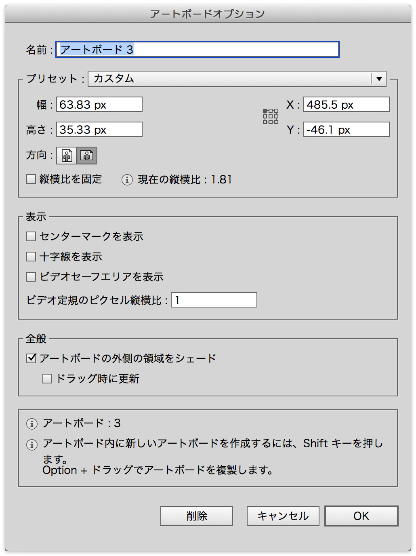
Task: Click the ビデオ定規のピクセル縦横比 field
Action: [214, 300]
